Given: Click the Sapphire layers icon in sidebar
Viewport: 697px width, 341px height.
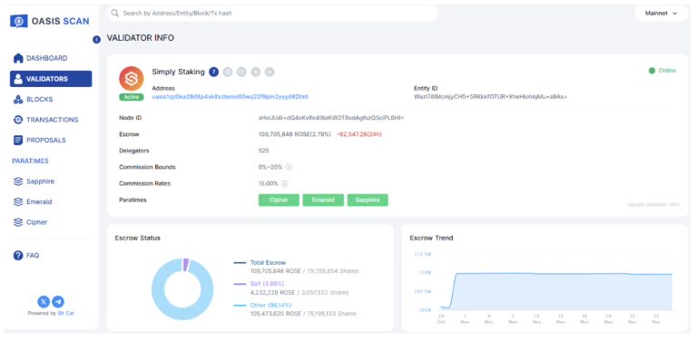Looking at the screenshot, I should click(18, 181).
